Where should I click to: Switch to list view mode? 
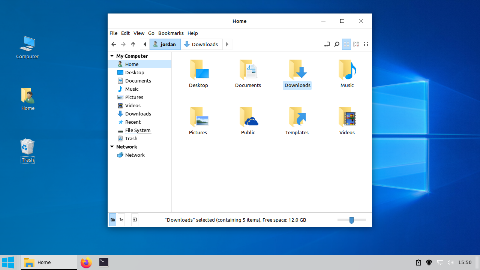pyautogui.click(x=366, y=44)
